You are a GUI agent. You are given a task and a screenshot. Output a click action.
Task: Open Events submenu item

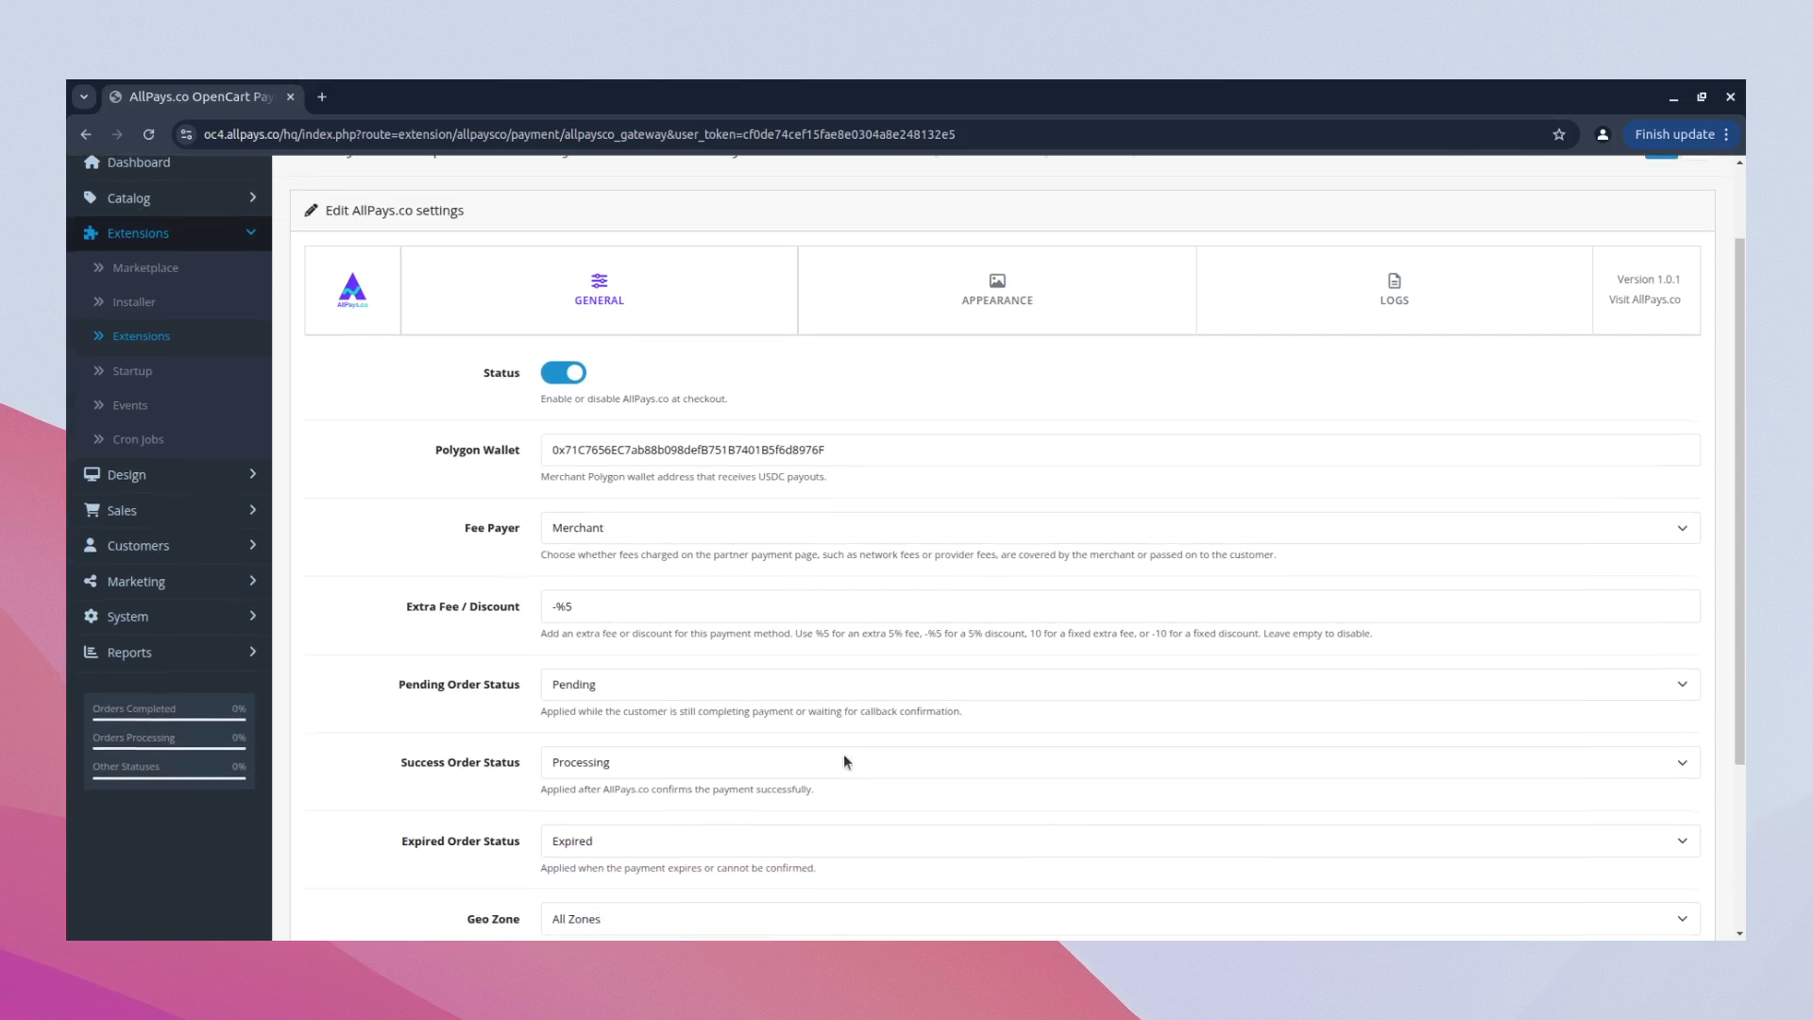click(129, 405)
